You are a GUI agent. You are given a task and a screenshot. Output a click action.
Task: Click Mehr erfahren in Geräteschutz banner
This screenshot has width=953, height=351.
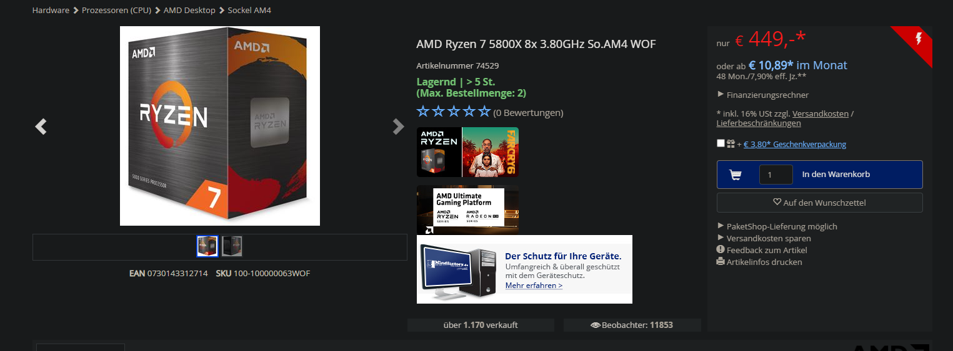(534, 286)
